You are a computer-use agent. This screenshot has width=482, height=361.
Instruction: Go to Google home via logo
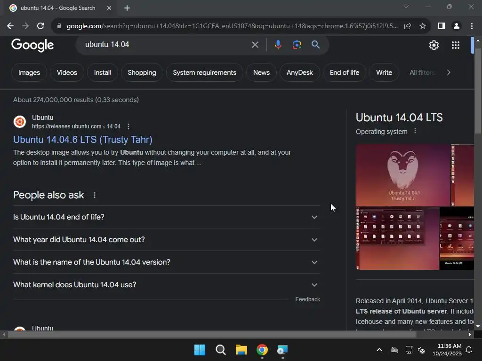(x=32, y=46)
